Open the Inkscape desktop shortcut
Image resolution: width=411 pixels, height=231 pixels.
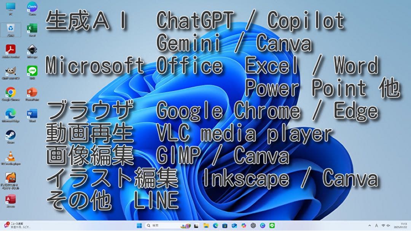[x=32, y=49]
